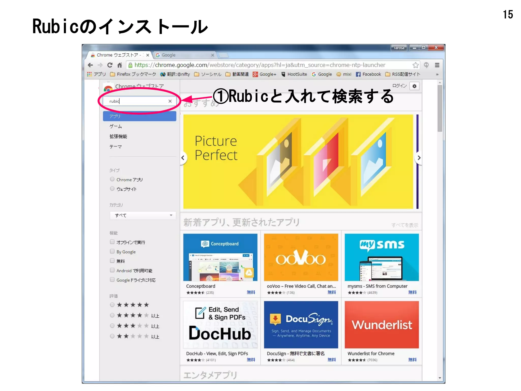The image size is (521, 391).
Task: Click the scrollbar down arrow
Action: tap(440, 378)
